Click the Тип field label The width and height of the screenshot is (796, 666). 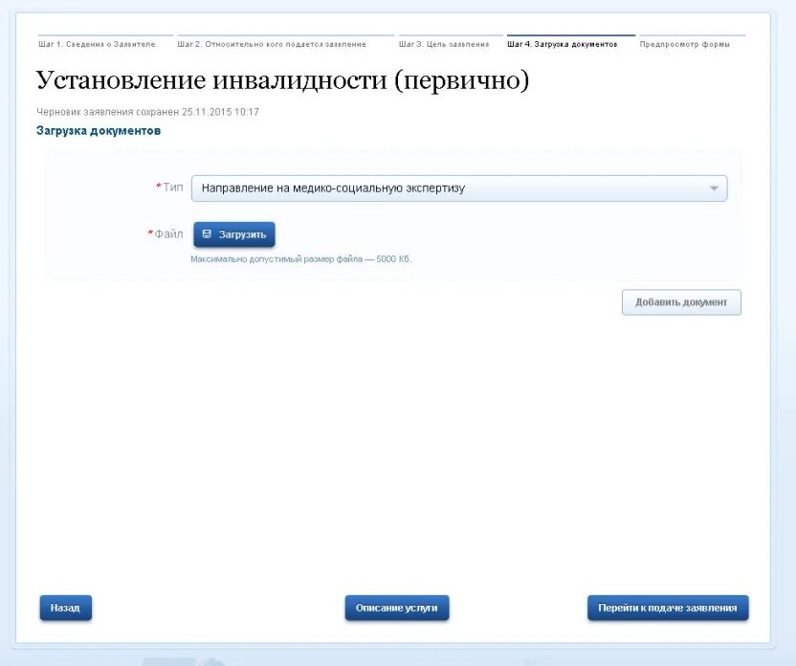[x=171, y=188]
